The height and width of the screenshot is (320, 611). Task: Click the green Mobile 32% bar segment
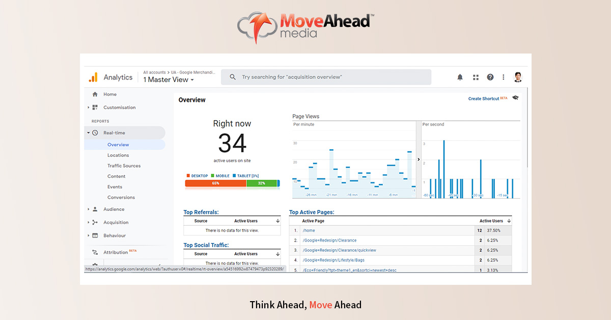pyautogui.click(x=262, y=183)
